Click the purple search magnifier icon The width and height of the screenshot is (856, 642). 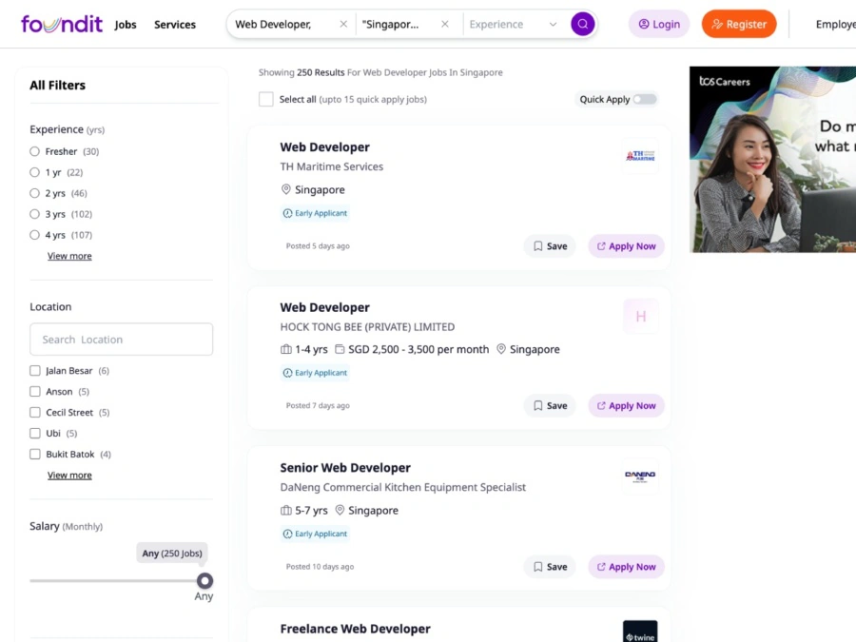tap(582, 24)
